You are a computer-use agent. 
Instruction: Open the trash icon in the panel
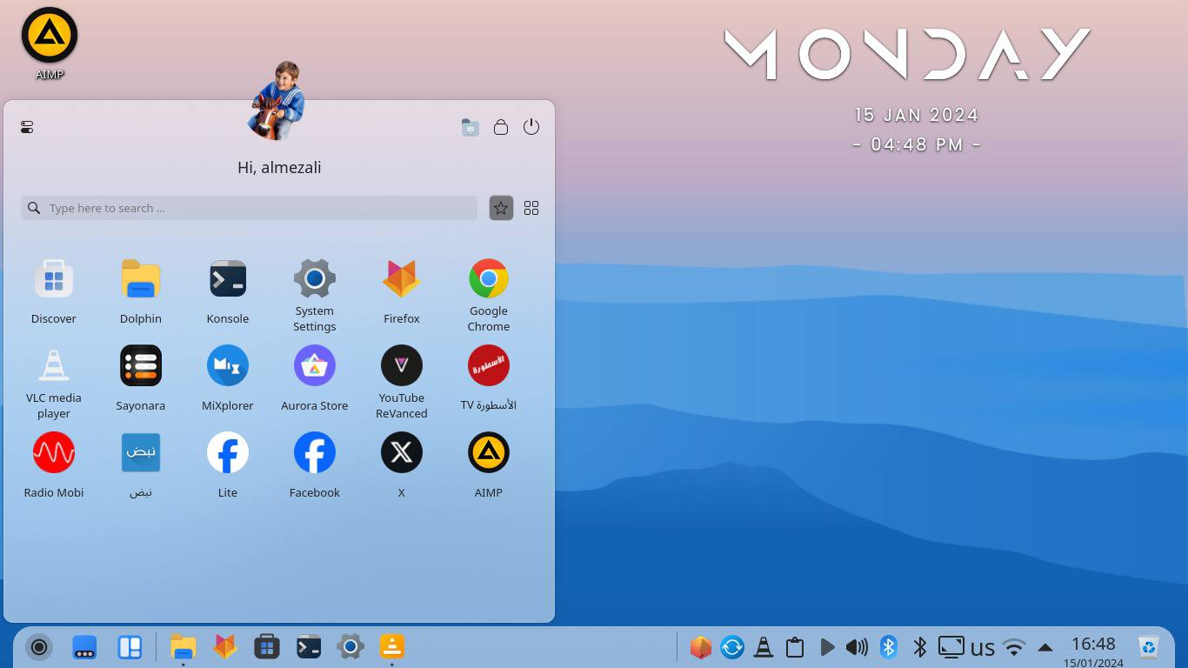point(1149,647)
